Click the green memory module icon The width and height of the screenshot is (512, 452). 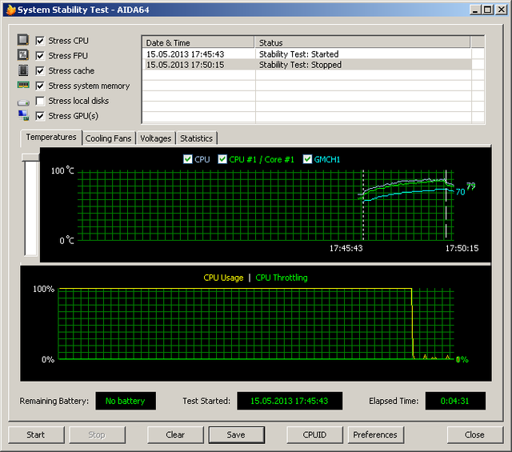click(x=23, y=86)
